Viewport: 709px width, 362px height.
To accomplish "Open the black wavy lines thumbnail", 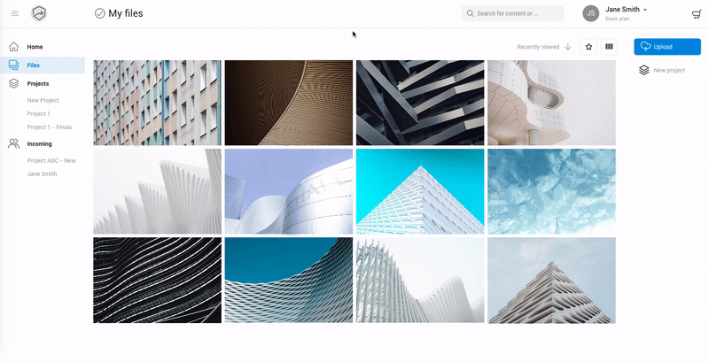I will pos(158,281).
